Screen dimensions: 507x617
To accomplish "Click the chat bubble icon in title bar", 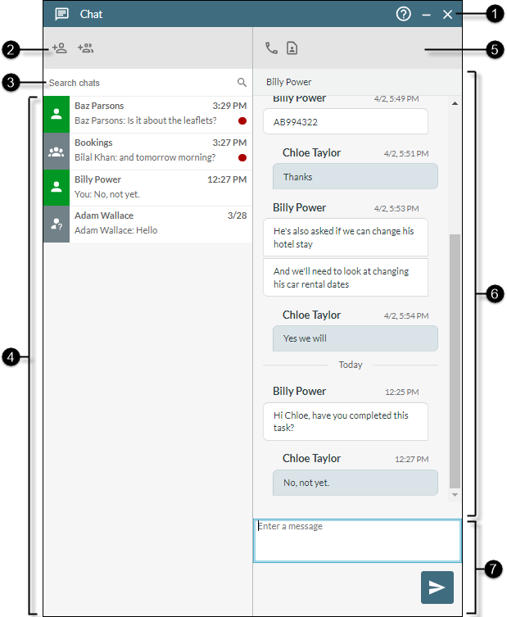I will tap(61, 14).
